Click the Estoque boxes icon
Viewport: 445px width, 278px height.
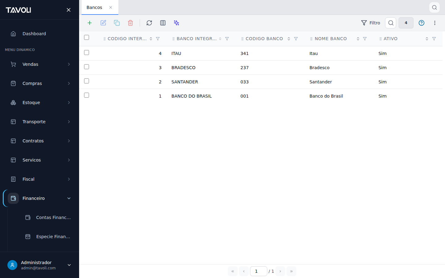click(x=13, y=103)
